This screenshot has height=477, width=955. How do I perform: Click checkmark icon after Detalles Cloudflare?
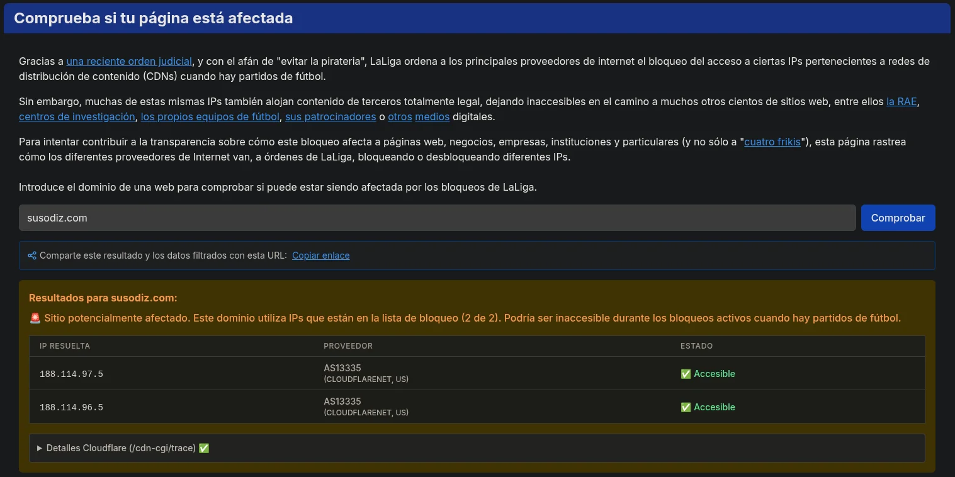(x=204, y=448)
